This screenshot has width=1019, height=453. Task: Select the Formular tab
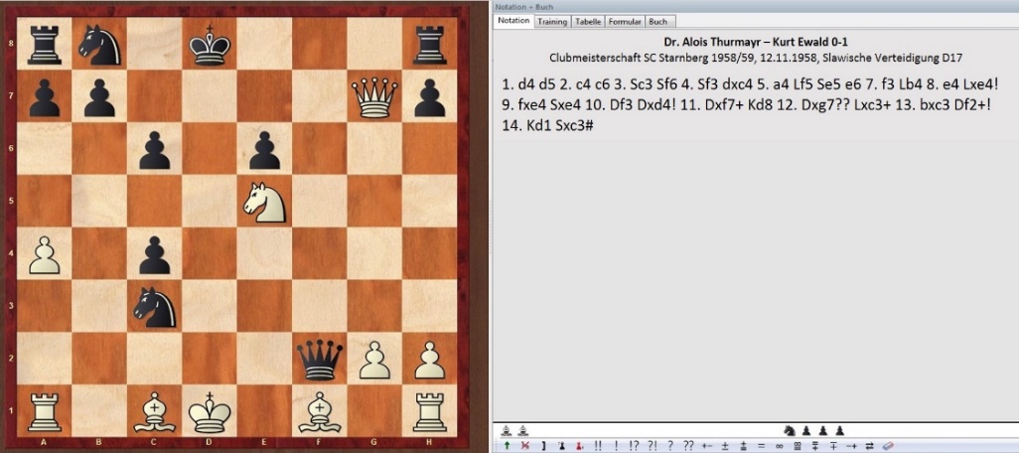tap(625, 21)
